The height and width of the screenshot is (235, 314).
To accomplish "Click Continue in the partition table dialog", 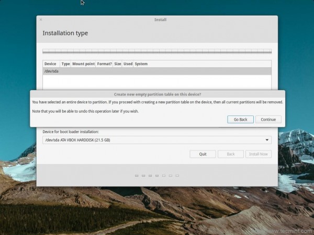I will coord(268,120).
